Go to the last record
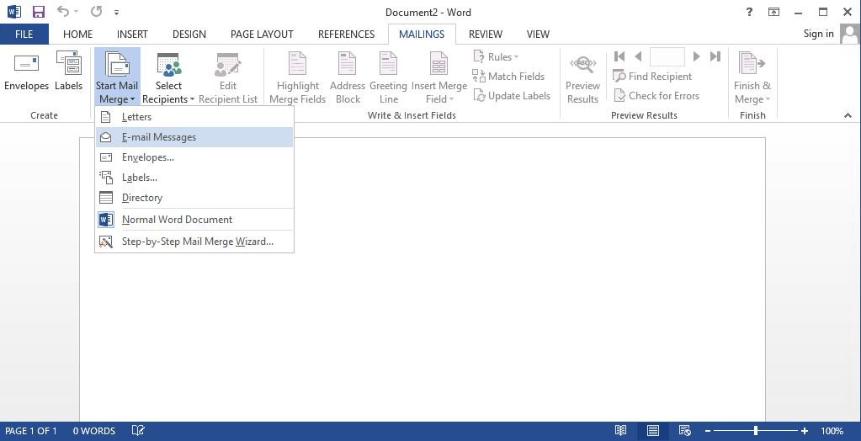Screen dimensions: 861x441 [x=715, y=56]
